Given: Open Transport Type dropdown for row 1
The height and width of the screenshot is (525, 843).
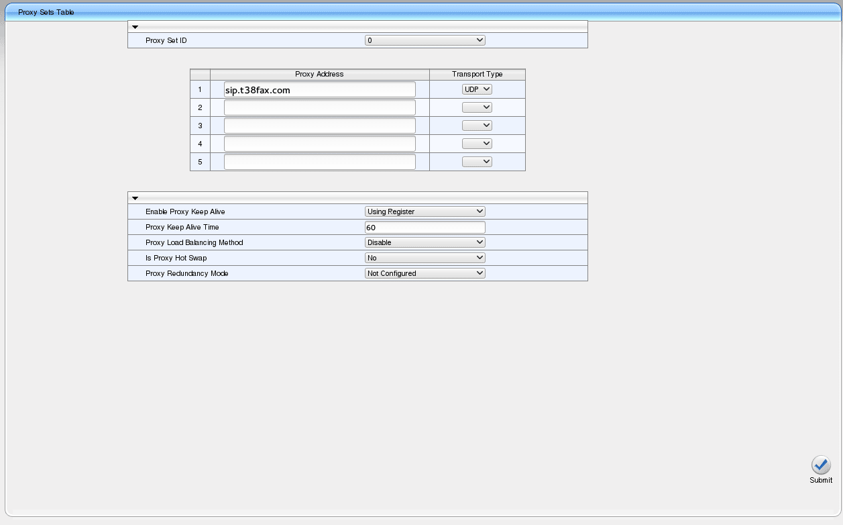Looking at the screenshot, I should pos(477,89).
